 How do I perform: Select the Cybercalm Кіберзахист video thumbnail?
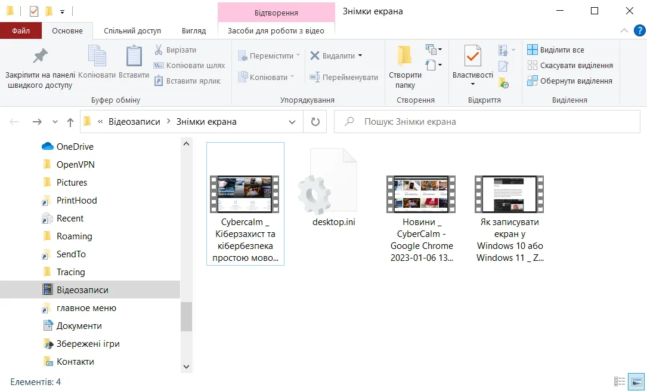click(x=245, y=204)
